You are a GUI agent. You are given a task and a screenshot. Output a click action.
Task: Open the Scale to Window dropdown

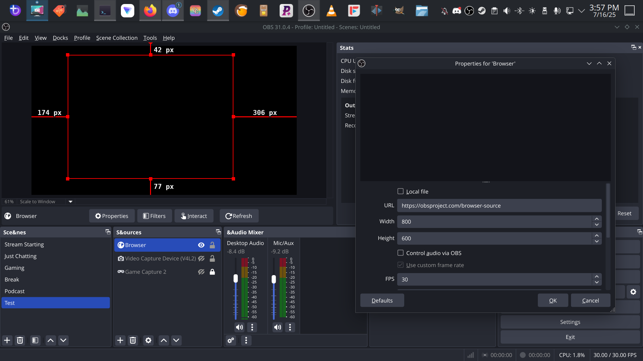click(x=70, y=202)
